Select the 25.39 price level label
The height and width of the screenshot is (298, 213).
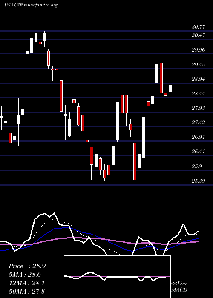pyautogui.click(x=199, y=181)
